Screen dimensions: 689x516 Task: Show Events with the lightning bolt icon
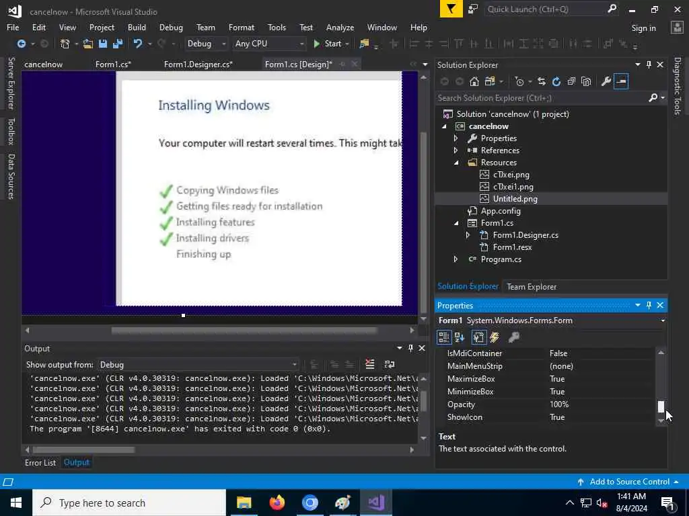click(x=495, y=337)
